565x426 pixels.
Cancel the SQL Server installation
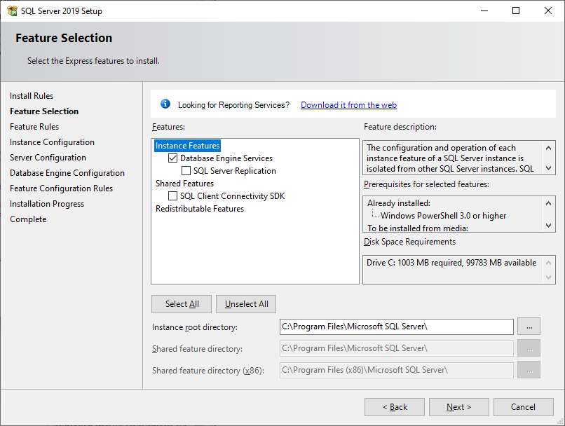pos(523,407)
